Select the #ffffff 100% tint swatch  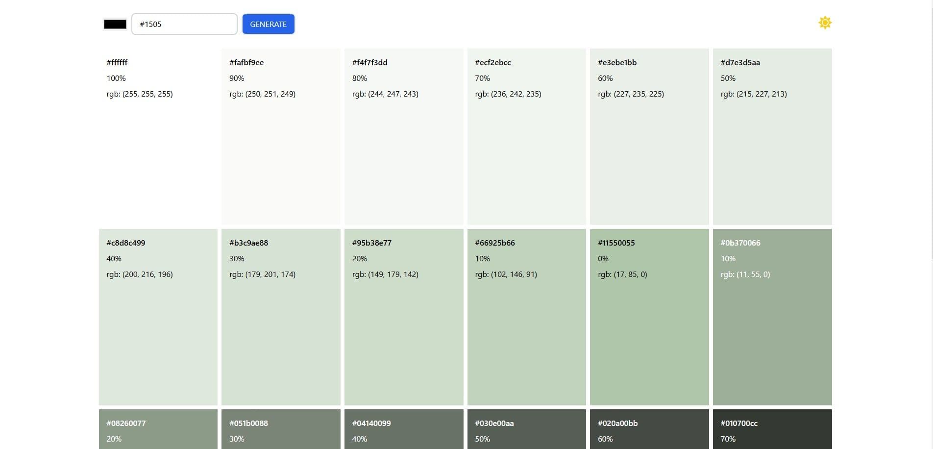tap(158, 136)
